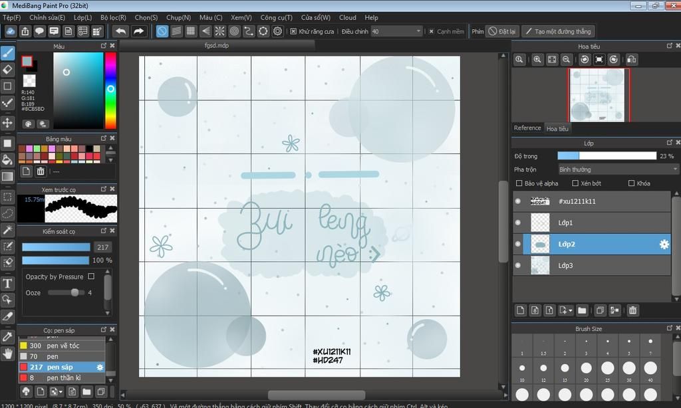This screenshot has height=408, width=681.
Task: Undock the Màu color panel
Action: [x=103, y=46]
